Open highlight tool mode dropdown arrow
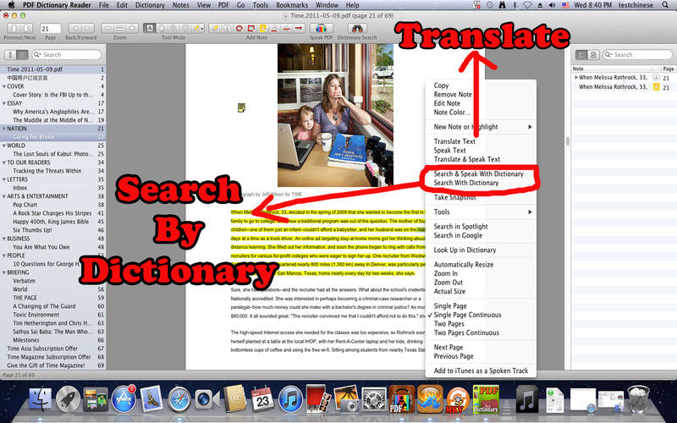This screenshot has height=423, width=677. pos(202,29)
